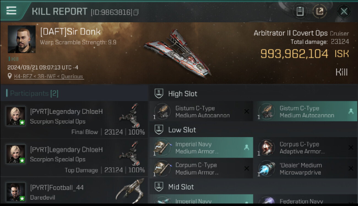Select the destroyed Gistum C-Type Medium Autocannon
358x206 pixels.
201,111
